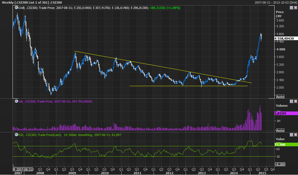Maximize the price chart panel
298x175 pixels.
pyautogui.click(x=291, y=8)
